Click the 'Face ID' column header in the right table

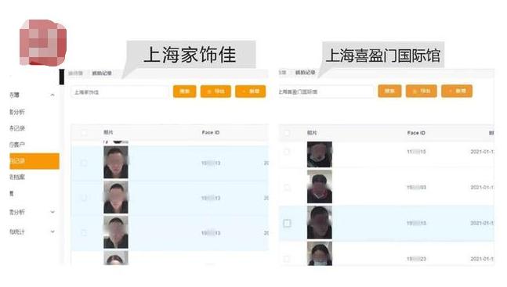[416, 133]
